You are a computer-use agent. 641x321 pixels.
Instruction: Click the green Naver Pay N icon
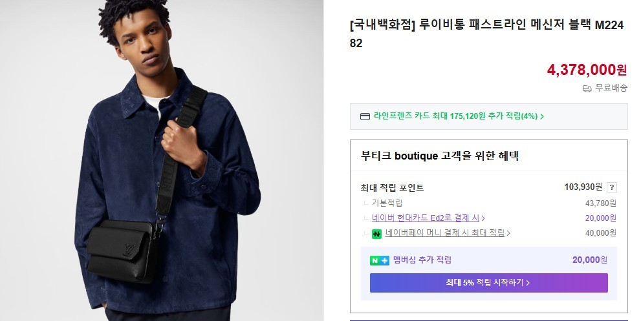pyautogui.click(x=376, y=234)
